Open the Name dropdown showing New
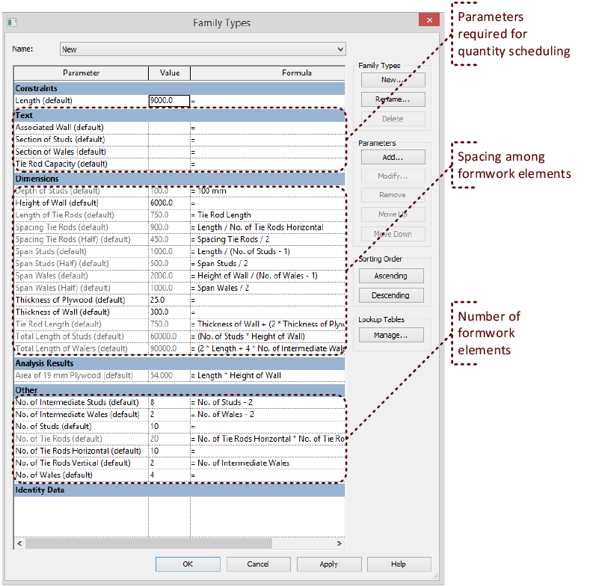The width and height of the screenshot is (590, 586). click(203, 49)
